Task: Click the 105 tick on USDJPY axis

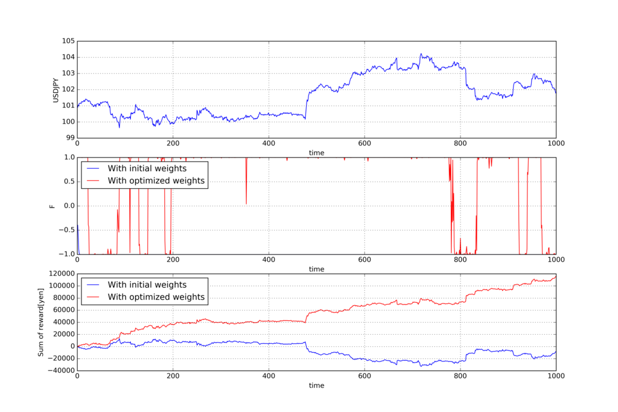Action: click(x=68, y=41)
